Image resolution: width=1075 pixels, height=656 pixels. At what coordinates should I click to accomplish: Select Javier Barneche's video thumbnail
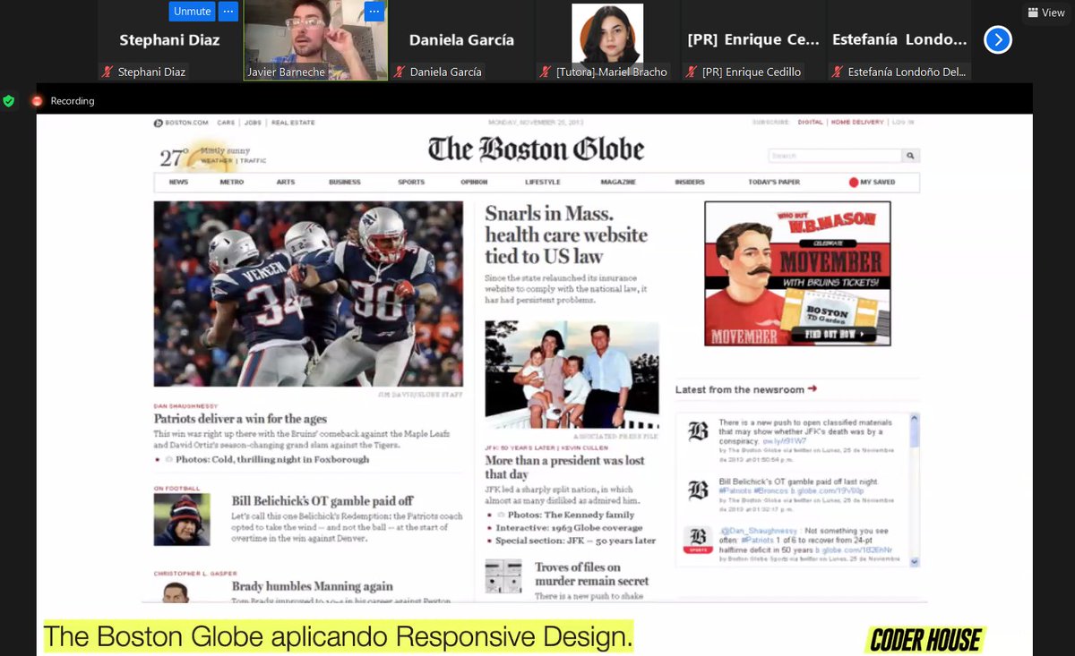(315, 40)
